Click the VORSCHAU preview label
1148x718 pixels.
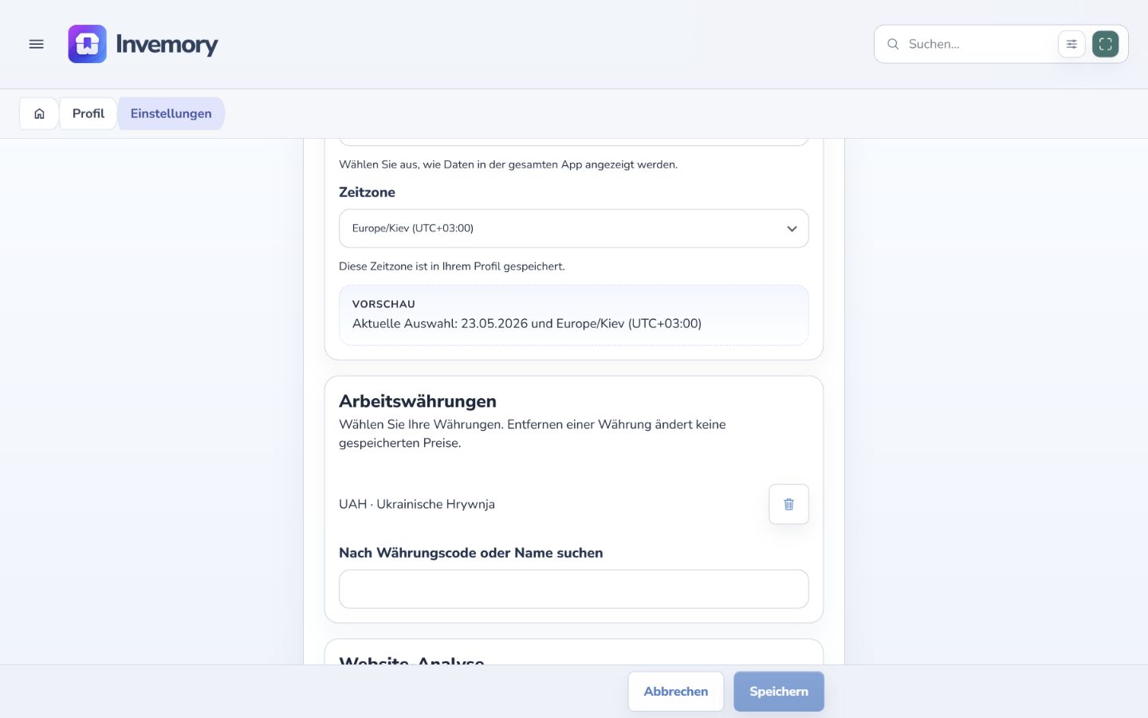click(x=383, y=304)
